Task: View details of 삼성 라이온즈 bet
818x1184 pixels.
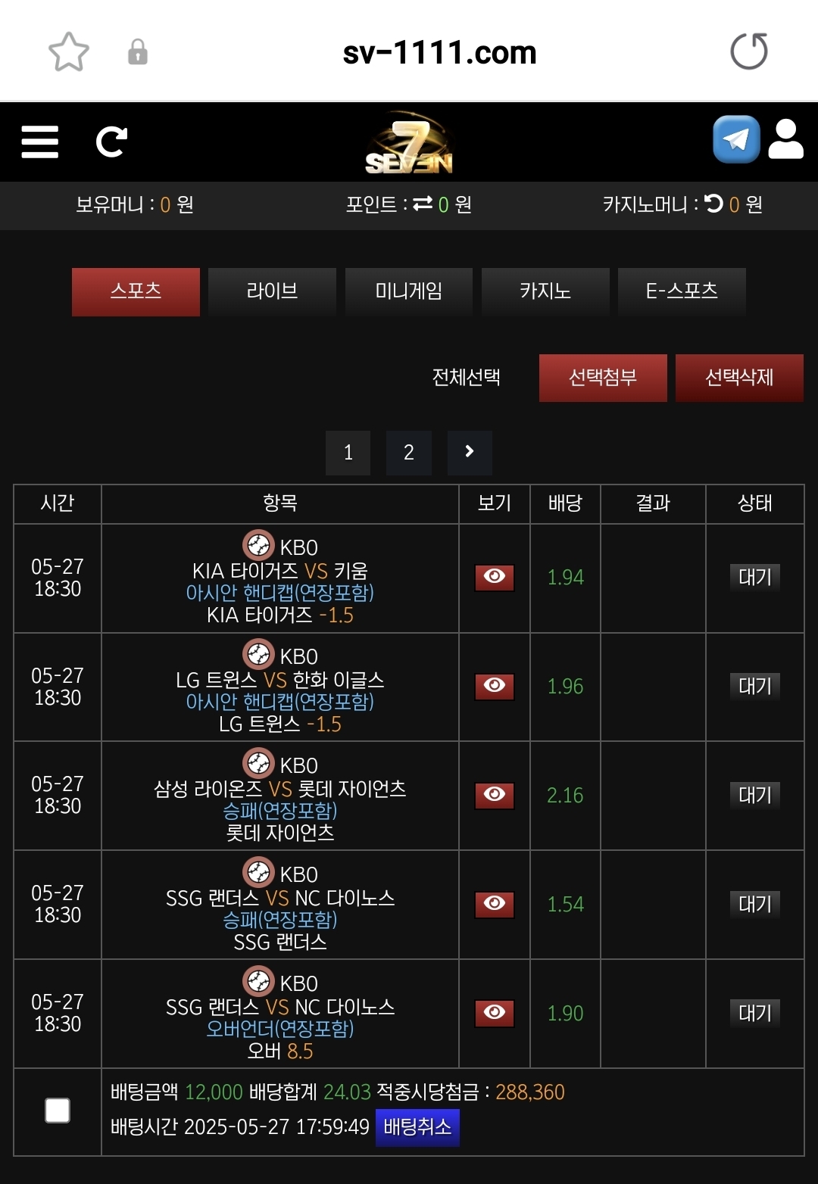Action: [495, 795]
